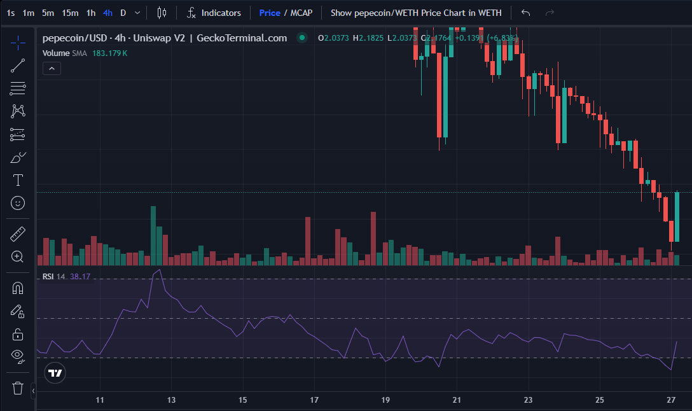Click the closing price C2.1764 value

point(436,38)
